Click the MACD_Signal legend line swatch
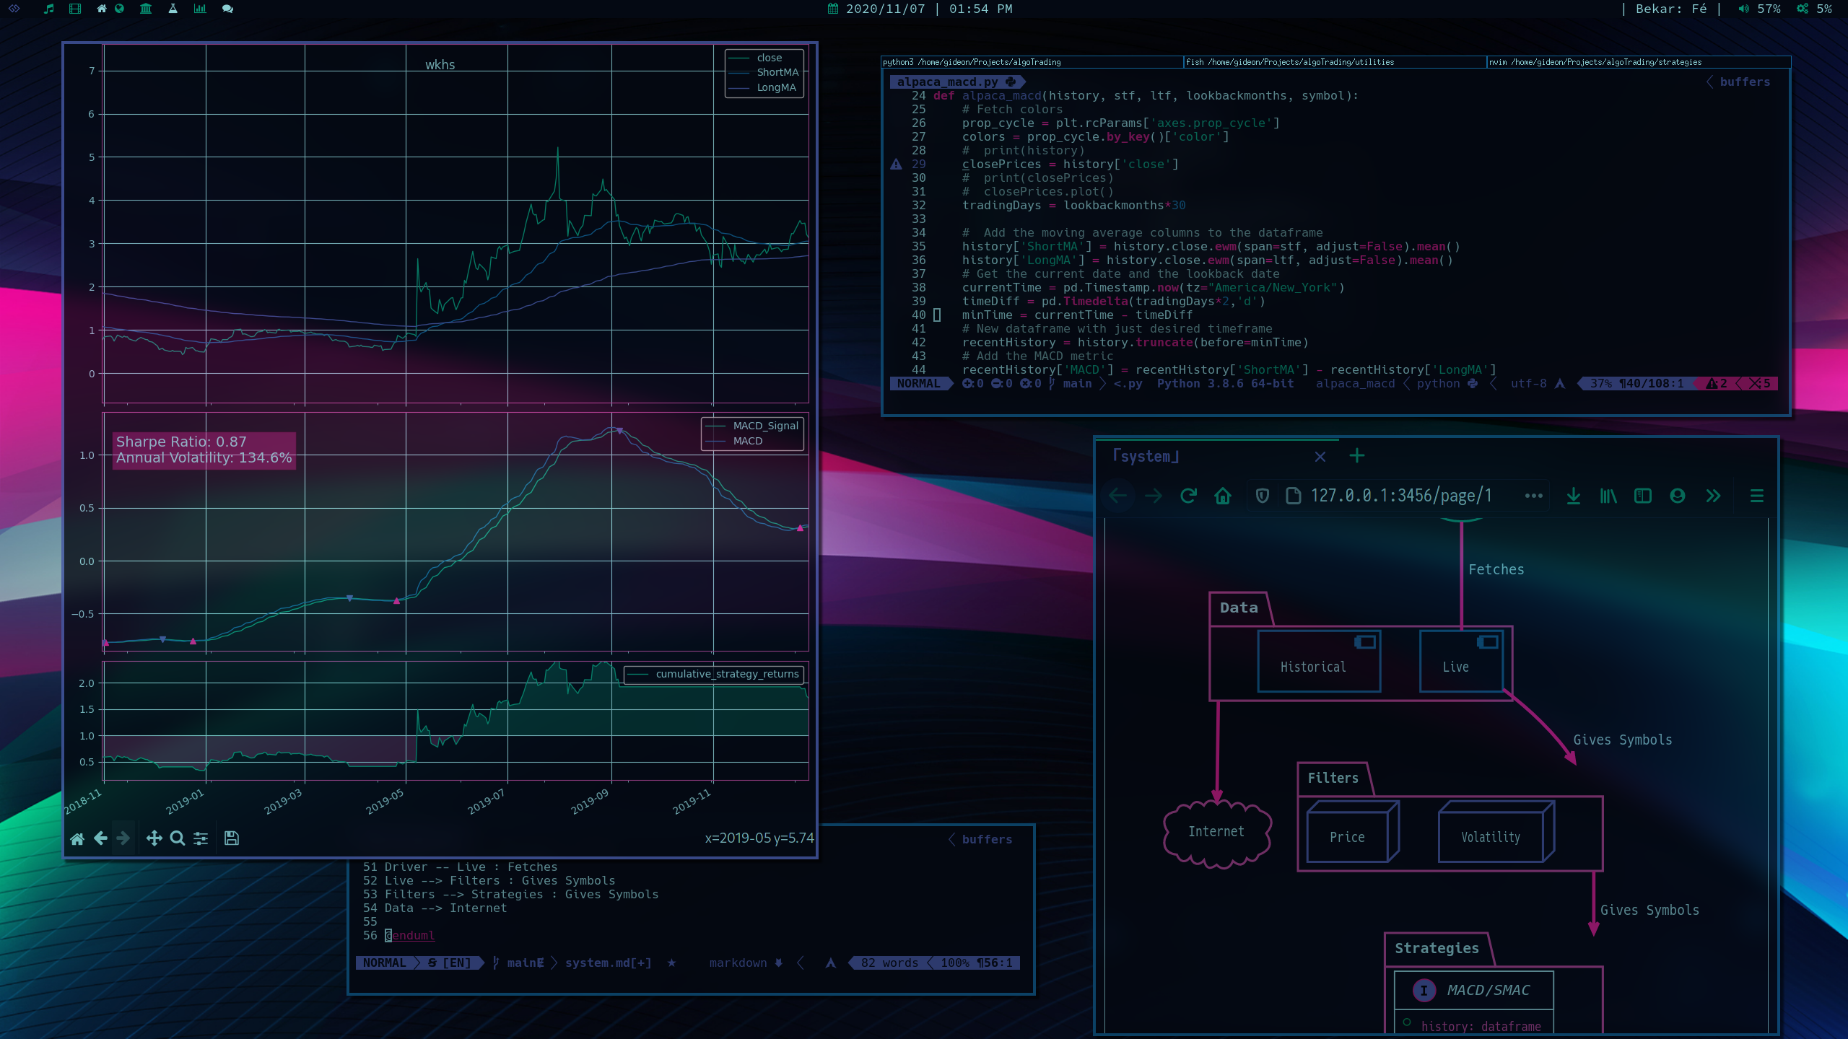This screenshot has height=1039, width=1848. click(x=715, y=426)
